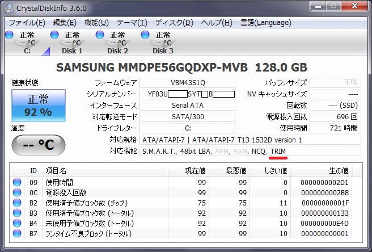This screenshot has width=372, height=252.
Task: Minimize the CrystalDiskInfo window
Action: click(x=318, y=6)
